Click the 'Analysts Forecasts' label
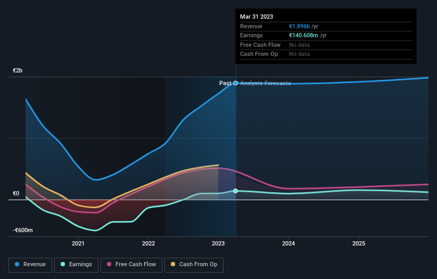The width and height of the screenshot is (437, 279). point(265,83)
